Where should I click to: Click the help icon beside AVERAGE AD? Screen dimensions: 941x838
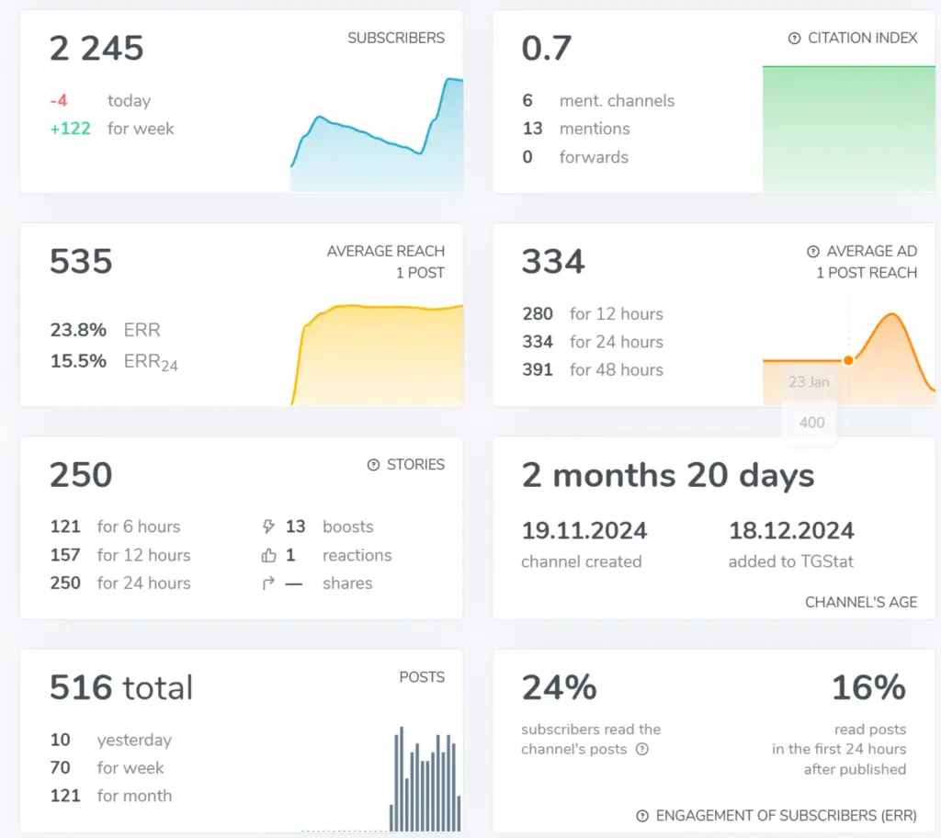[812, 252]
